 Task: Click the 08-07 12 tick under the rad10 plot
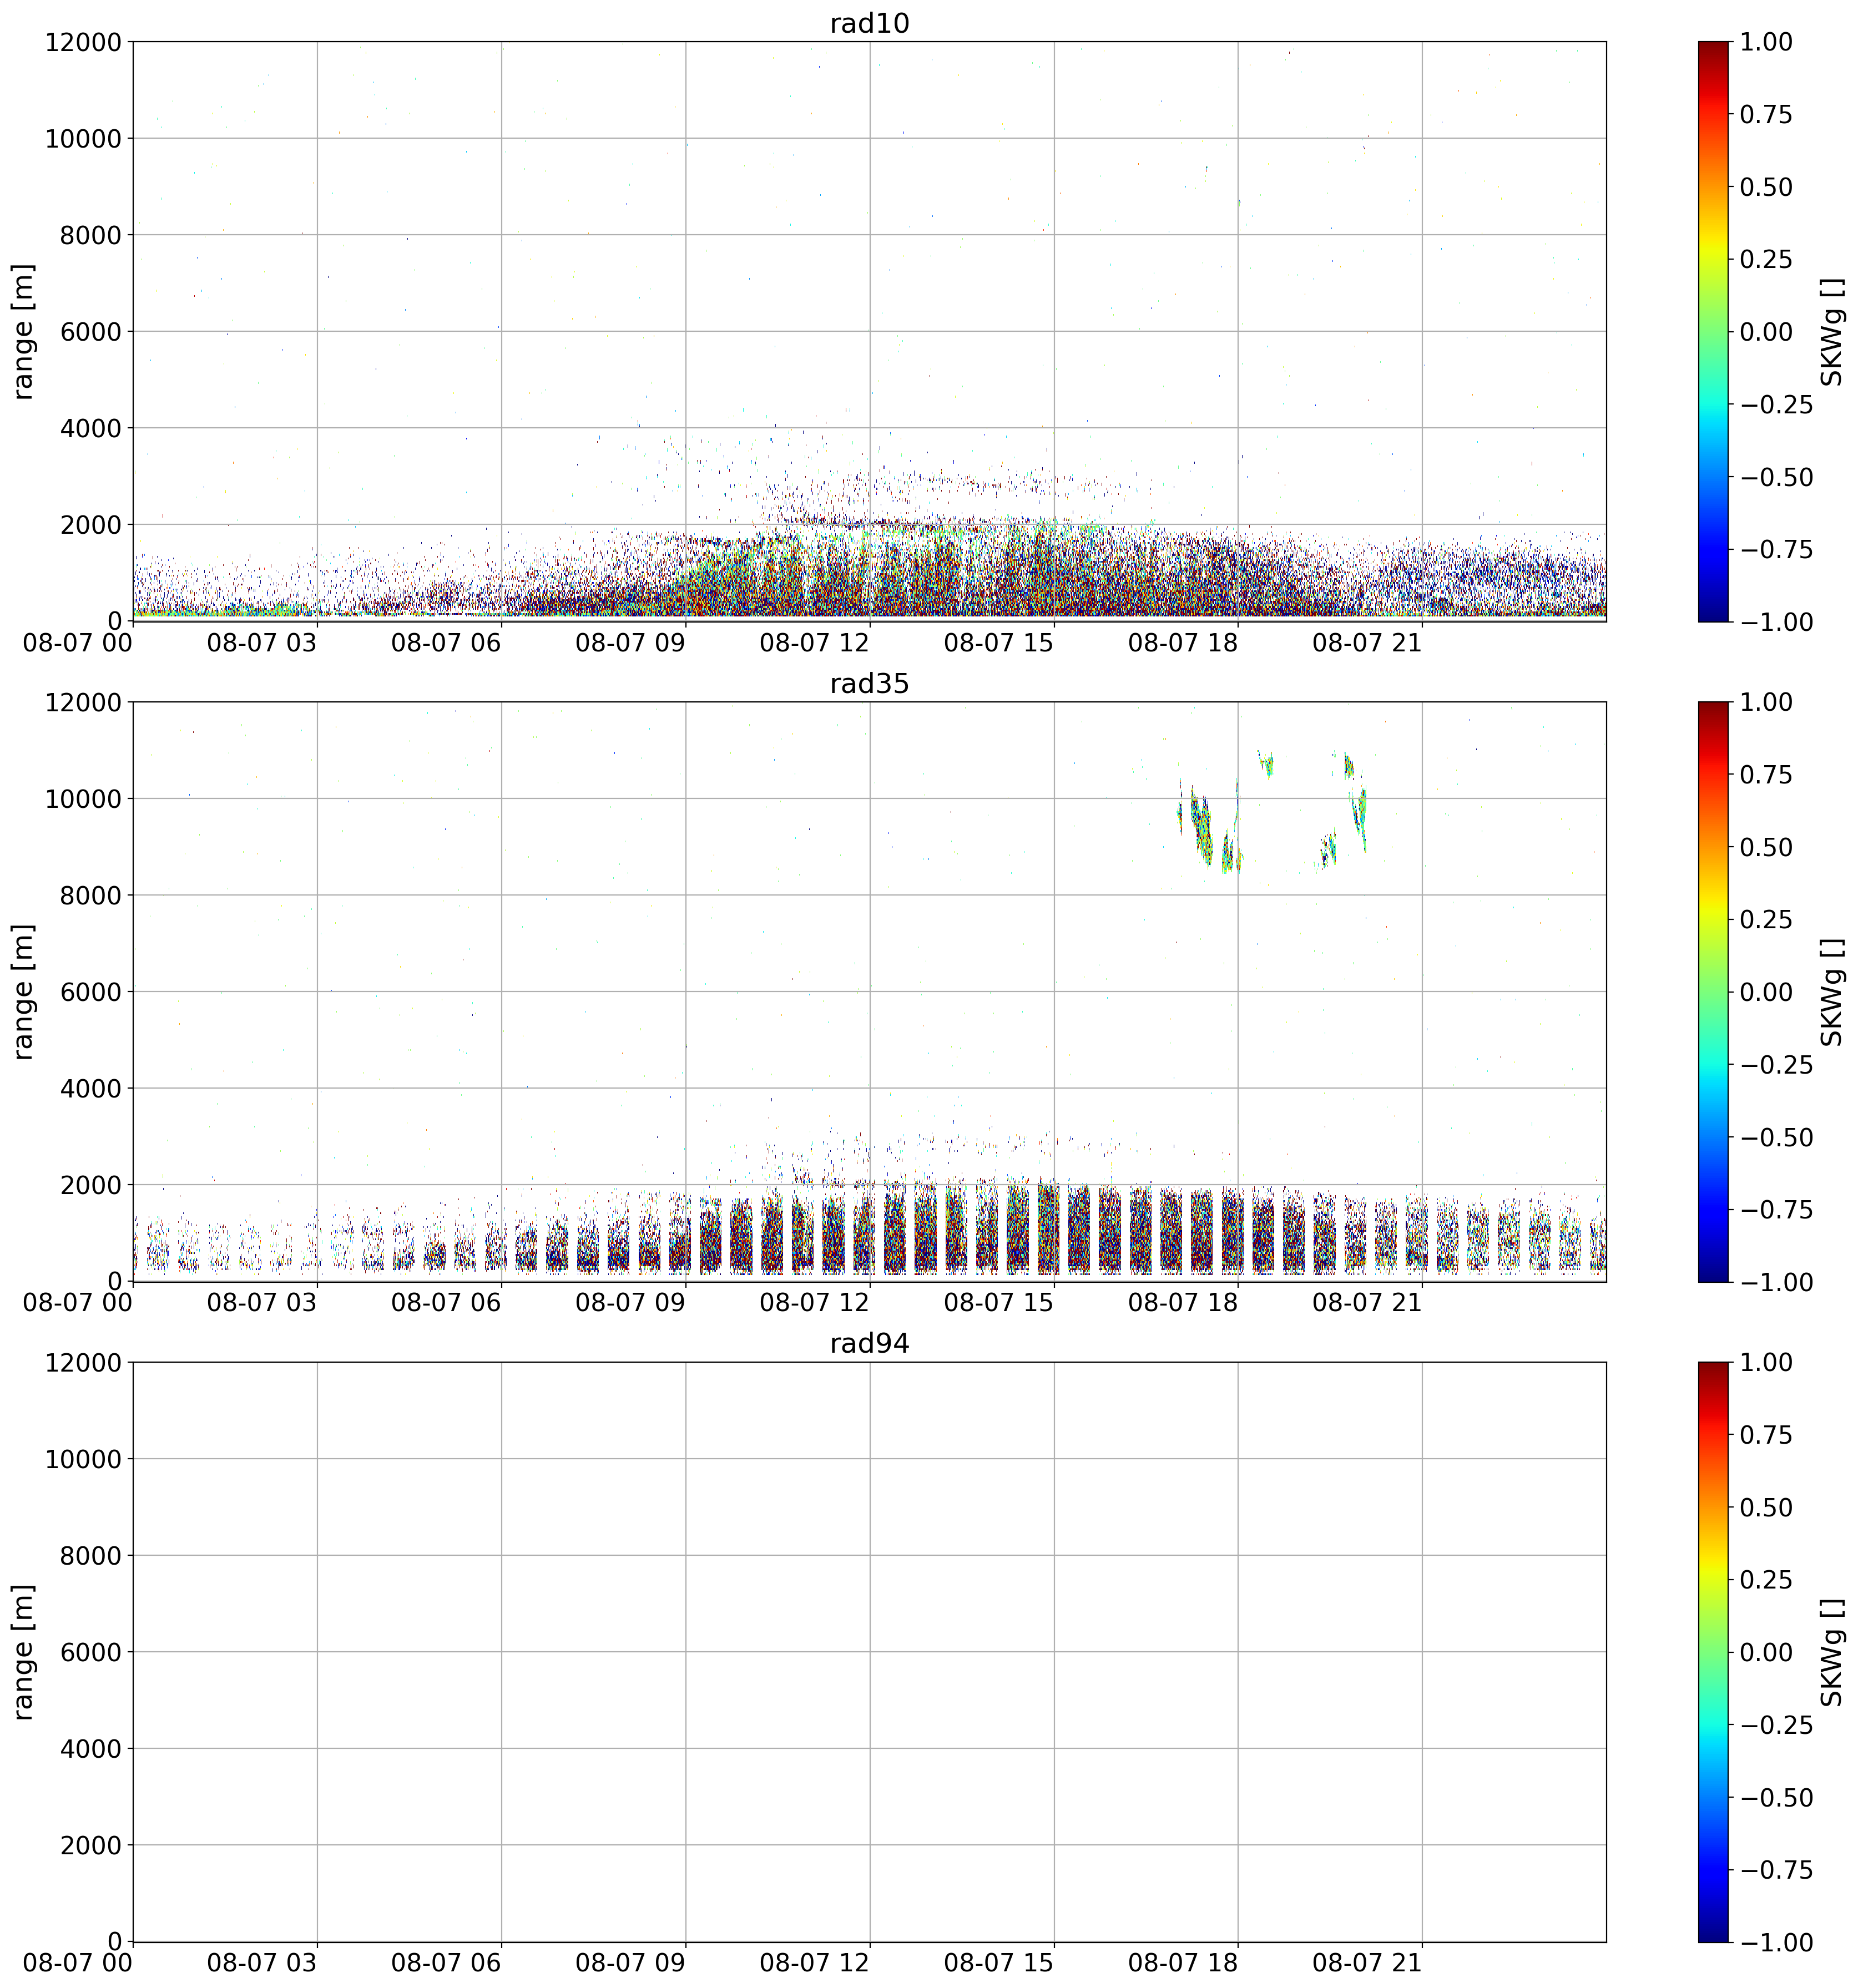[814, 643]
